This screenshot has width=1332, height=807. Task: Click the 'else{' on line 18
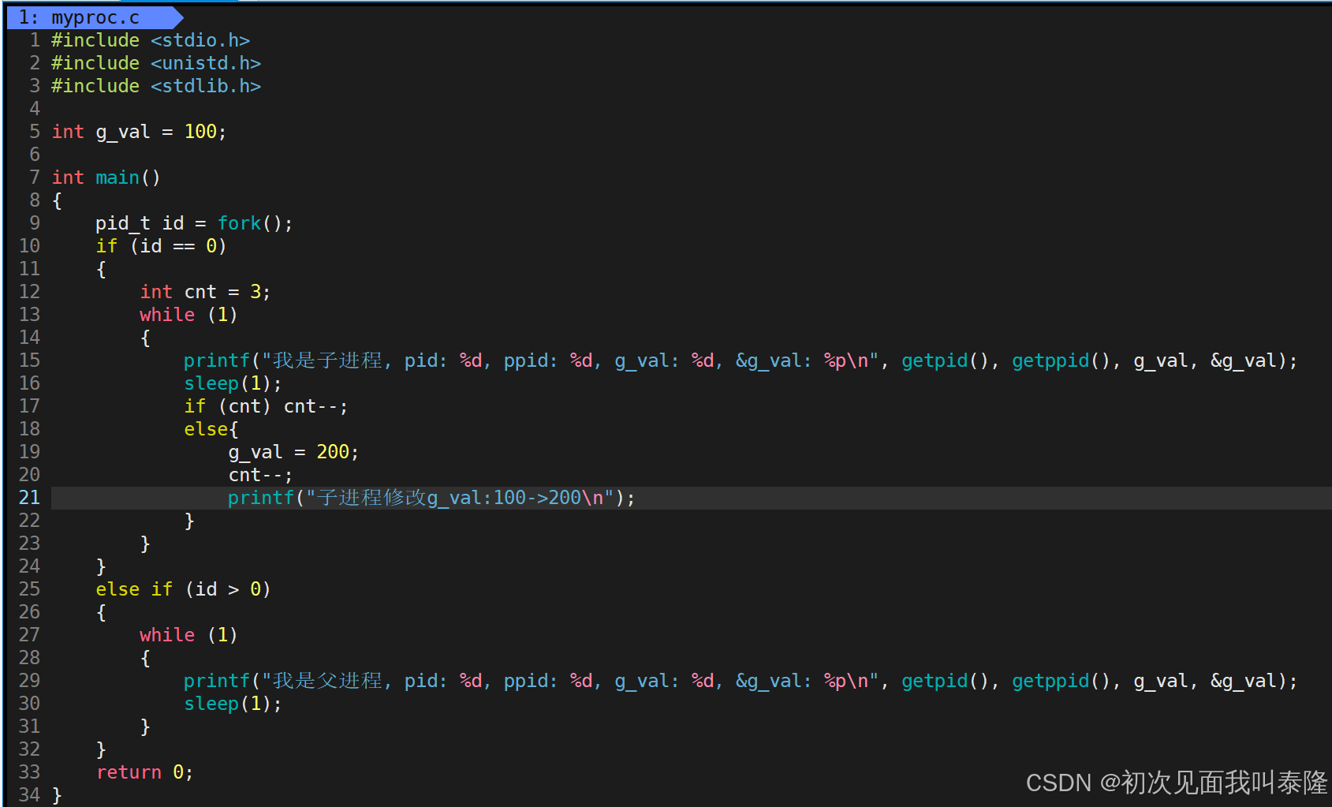[211, 429]
